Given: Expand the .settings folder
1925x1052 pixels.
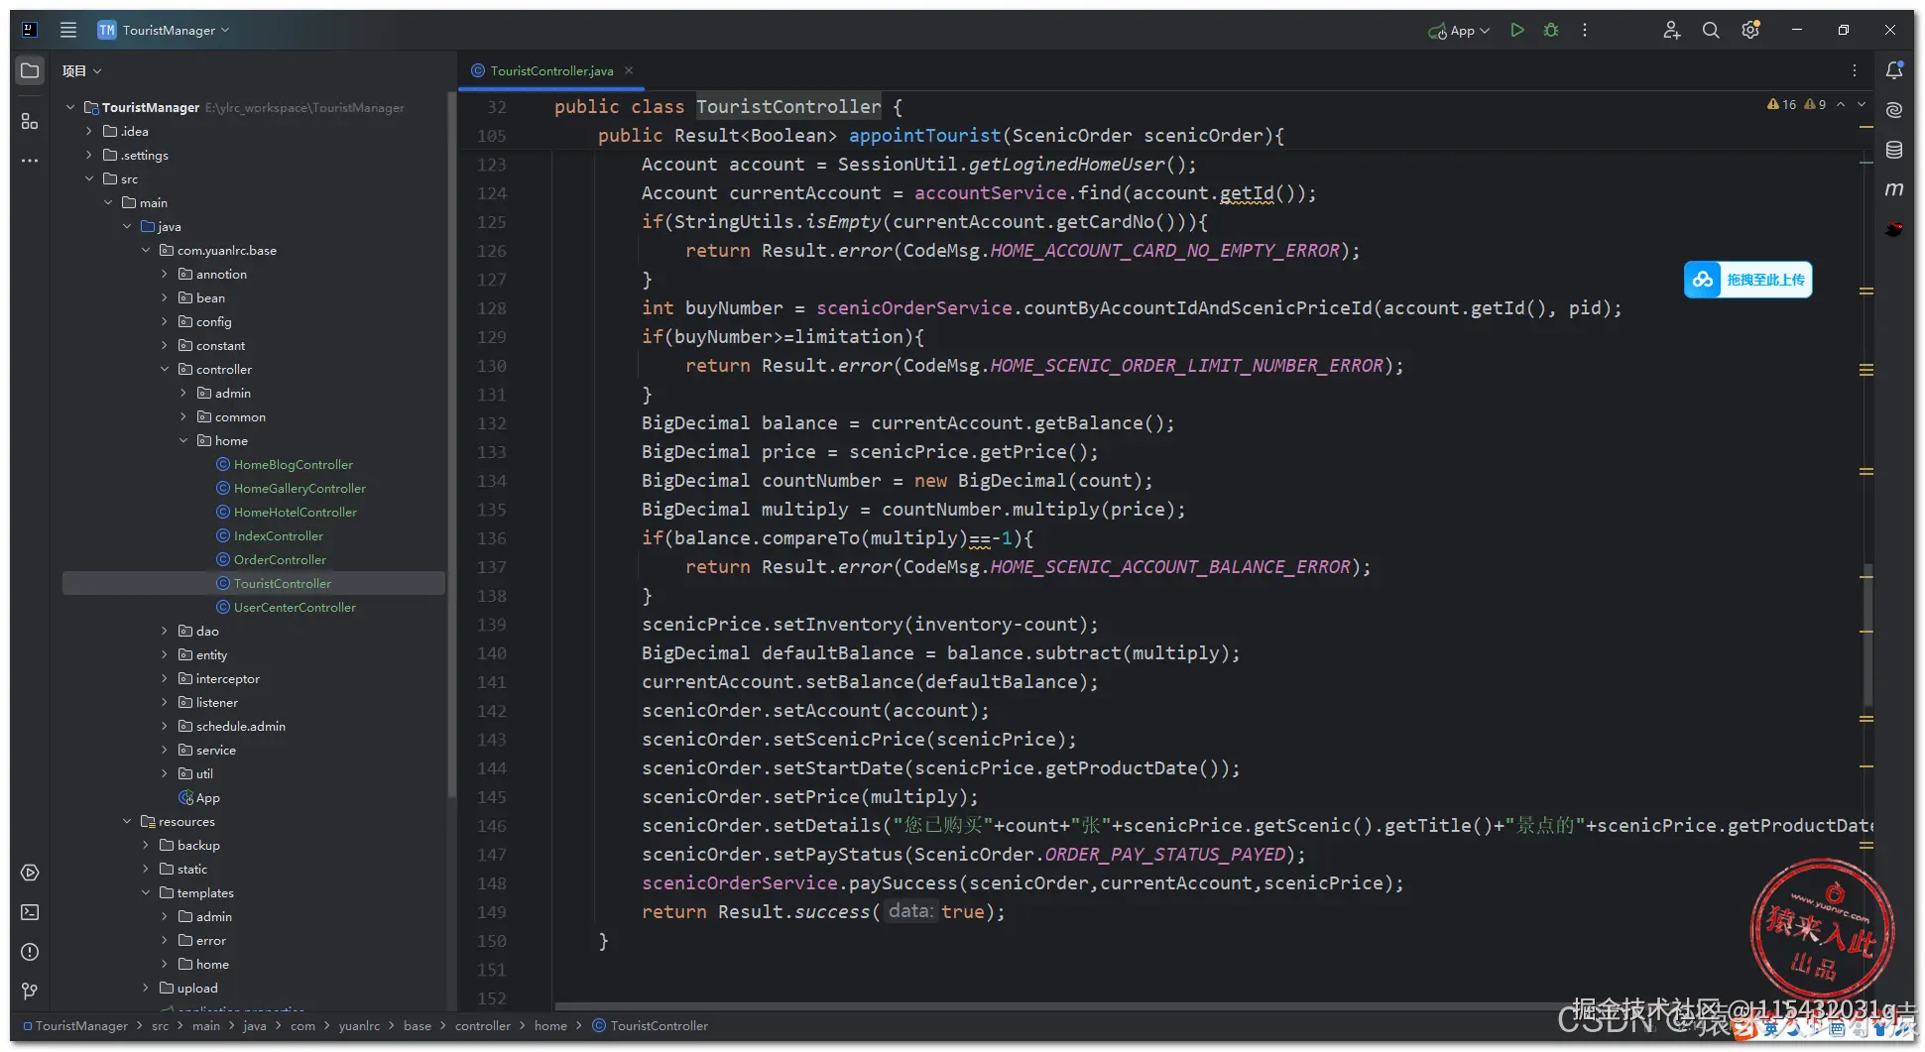Looking at the screenshot, I should (89, 155).
